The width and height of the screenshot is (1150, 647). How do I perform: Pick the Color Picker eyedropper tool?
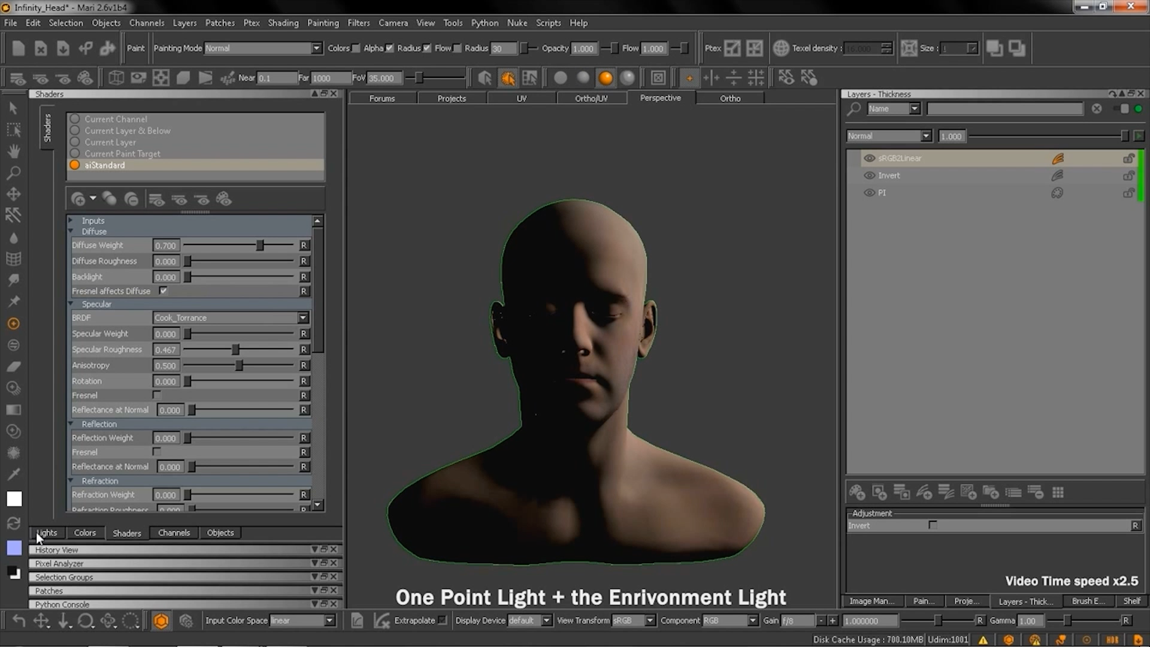(x=14, y=474)
